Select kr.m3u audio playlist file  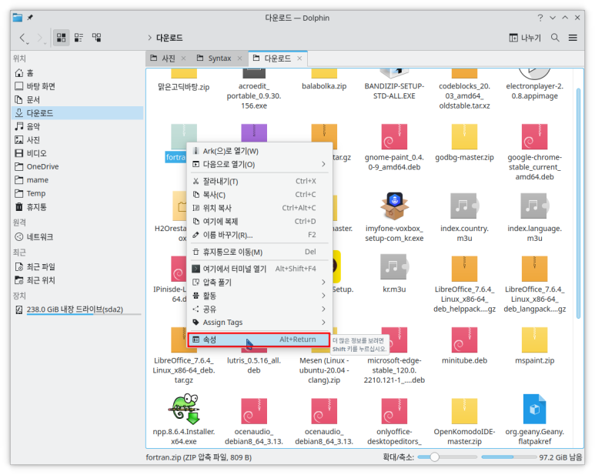[x=394, y=273]
